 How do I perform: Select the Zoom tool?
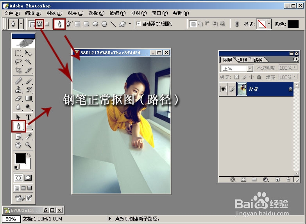(x=29, y=145)
